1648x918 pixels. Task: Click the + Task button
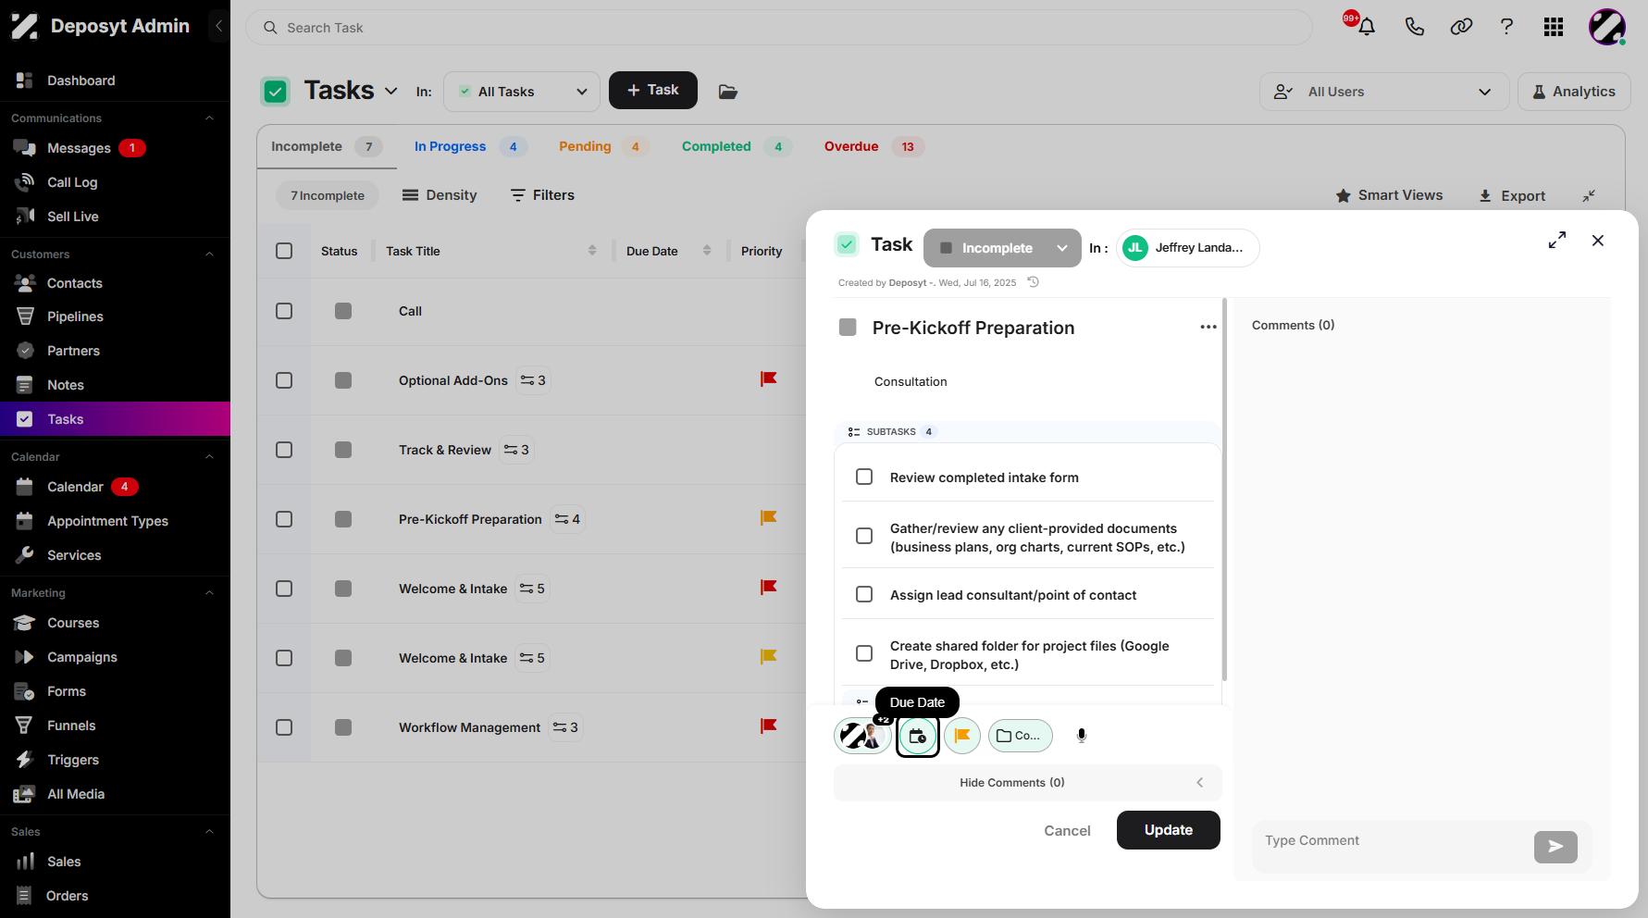[653, 91]
